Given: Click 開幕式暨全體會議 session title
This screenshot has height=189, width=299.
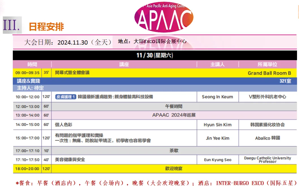Looking at the screenshot, I should pos(72,73).
